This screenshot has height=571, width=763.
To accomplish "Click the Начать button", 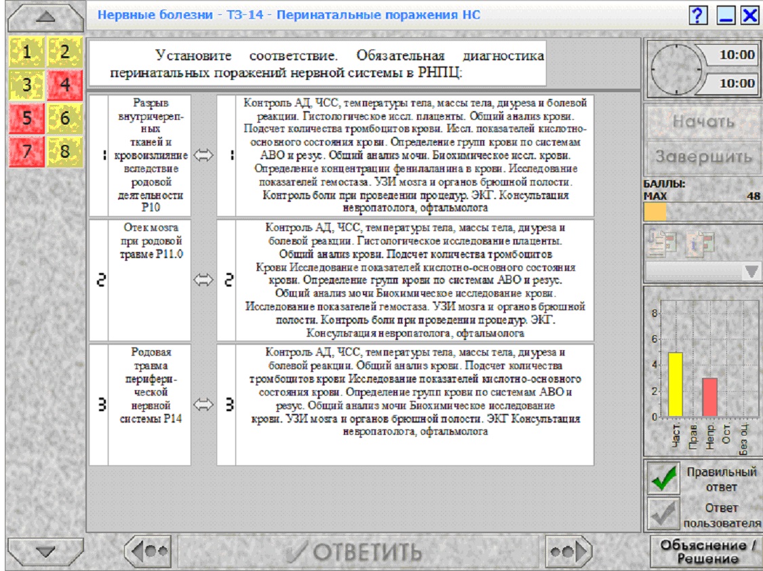I will [x=703, y=121].
